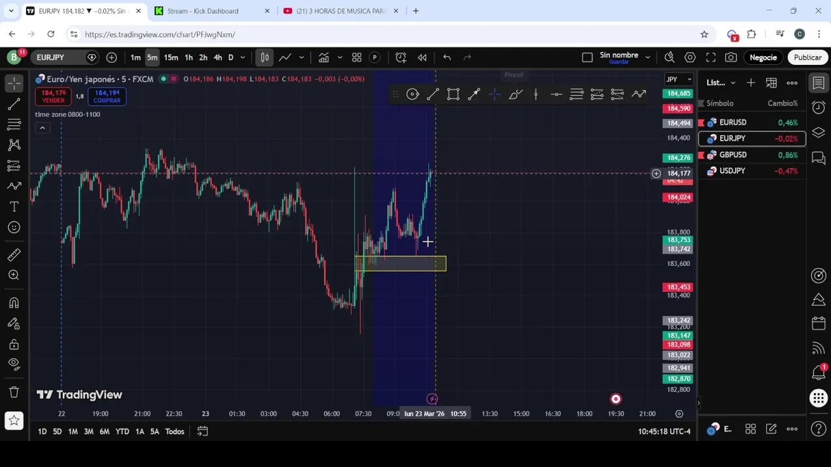Select EURUSD in the watchlist
The width and height of the screenshot is (831, 467).
pos(751,123)
